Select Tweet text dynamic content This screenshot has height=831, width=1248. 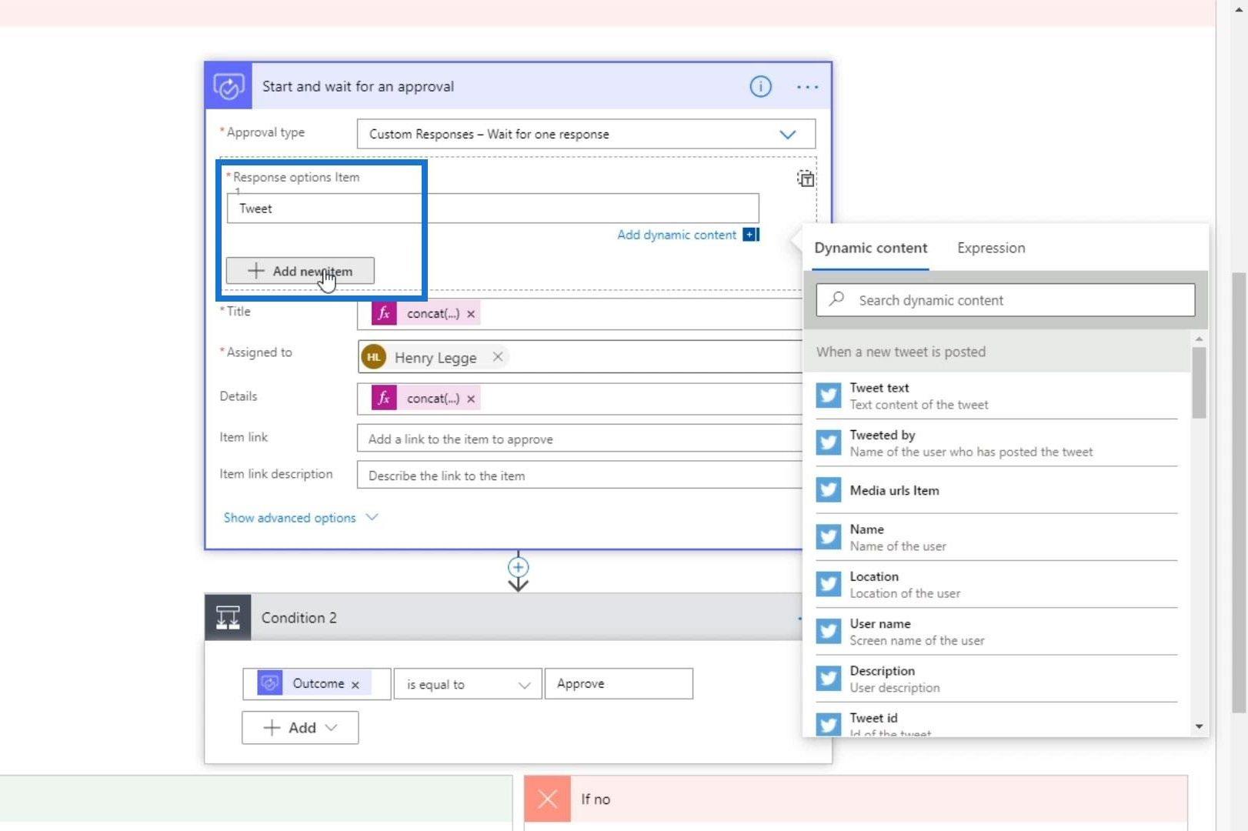point(996,395)
